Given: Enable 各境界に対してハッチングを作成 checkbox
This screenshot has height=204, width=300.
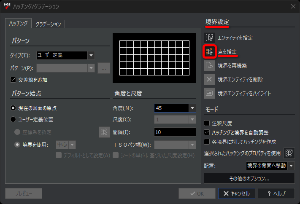Looking at the screenshot, I should click(207, 142).
